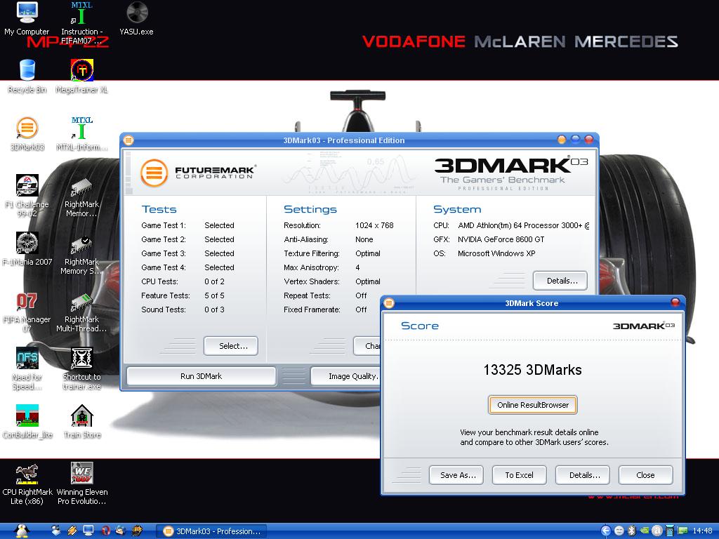
Task: Click the Online ResultBrowser button
Action: 532,405
